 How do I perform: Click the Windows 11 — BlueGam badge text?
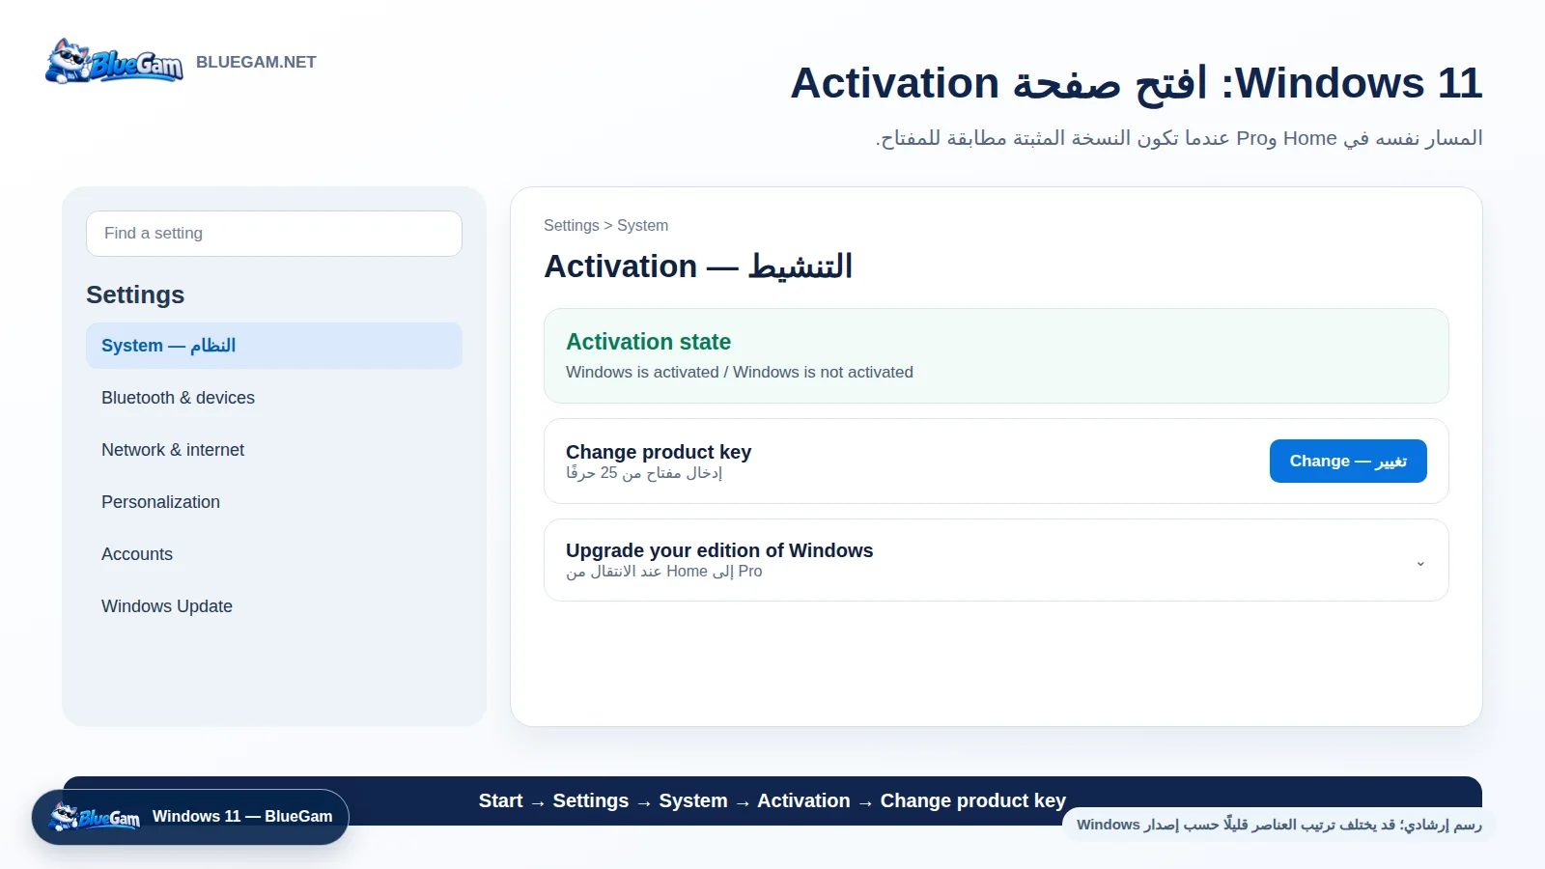point(242,817)
